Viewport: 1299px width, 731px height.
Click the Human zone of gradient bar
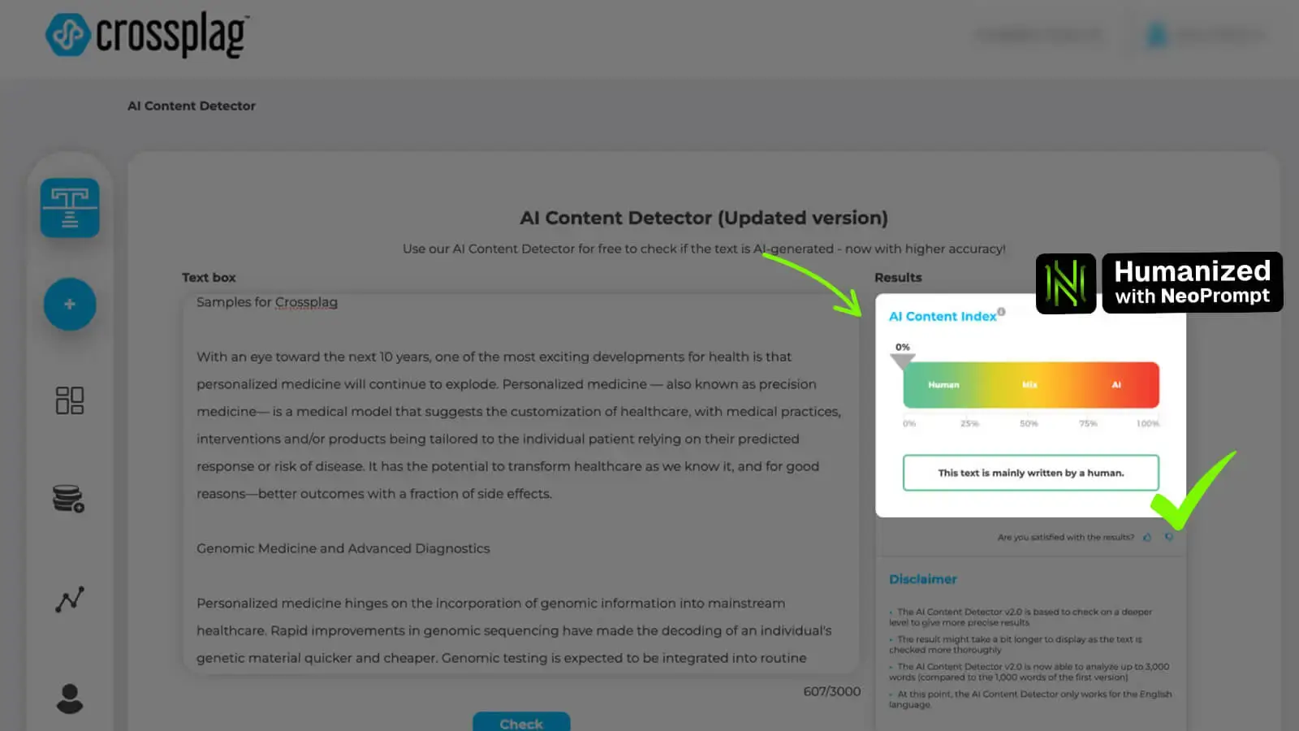click(943, 385)
